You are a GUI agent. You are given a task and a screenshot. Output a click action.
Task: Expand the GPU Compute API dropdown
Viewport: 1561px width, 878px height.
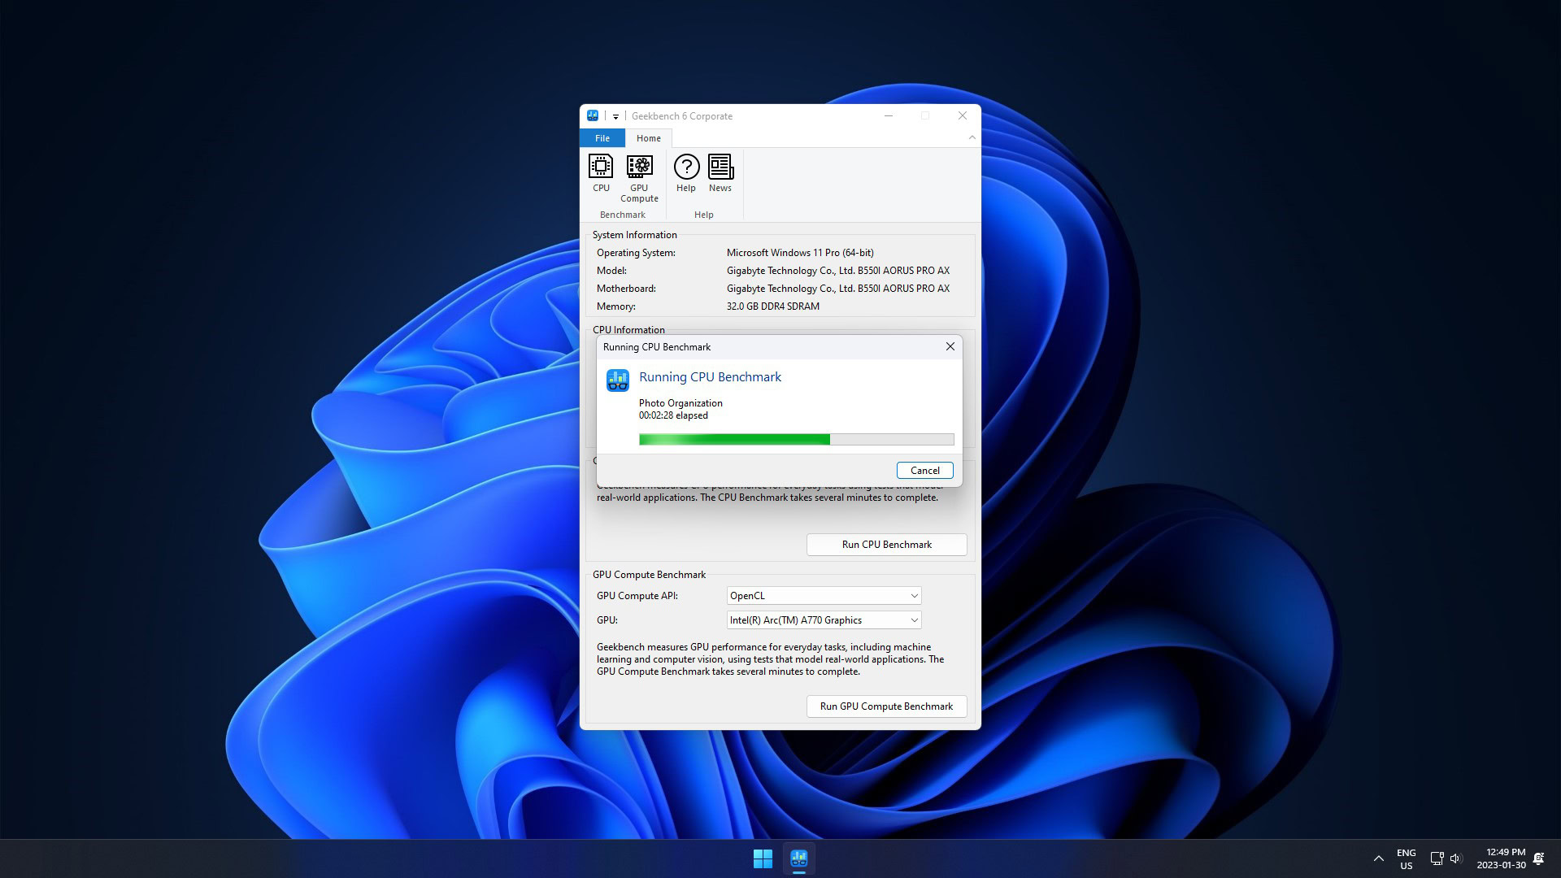[x=914, y=596]
